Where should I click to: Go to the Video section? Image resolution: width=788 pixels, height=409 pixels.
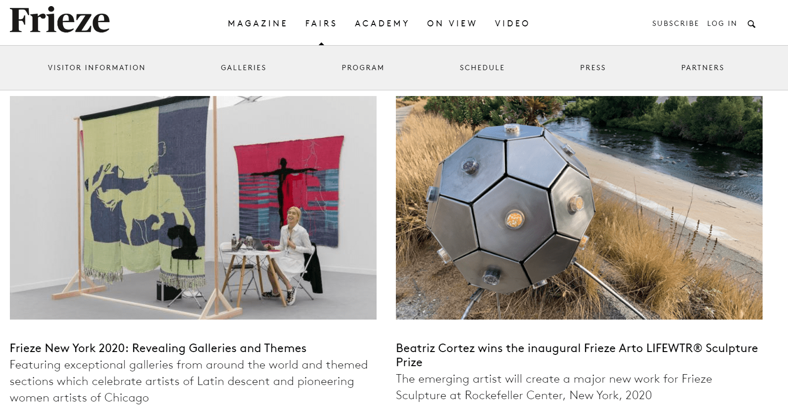tap(512, 24)
